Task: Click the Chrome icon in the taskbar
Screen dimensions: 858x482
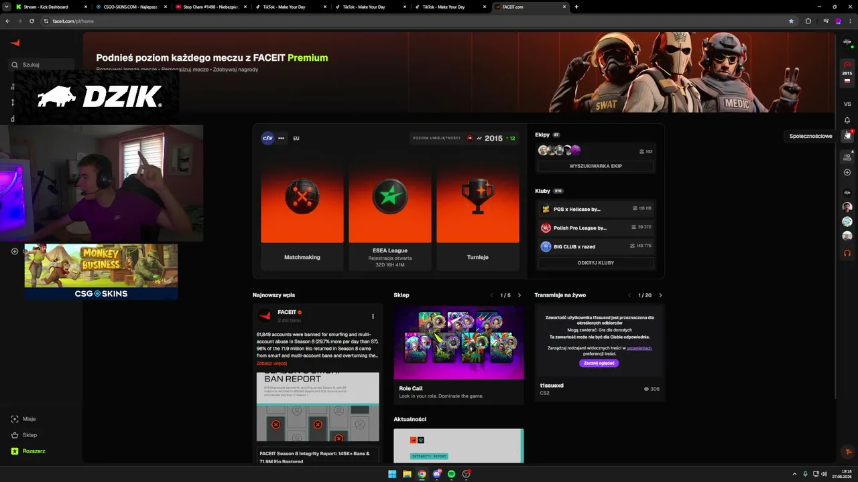Action: tap(422, 474)
